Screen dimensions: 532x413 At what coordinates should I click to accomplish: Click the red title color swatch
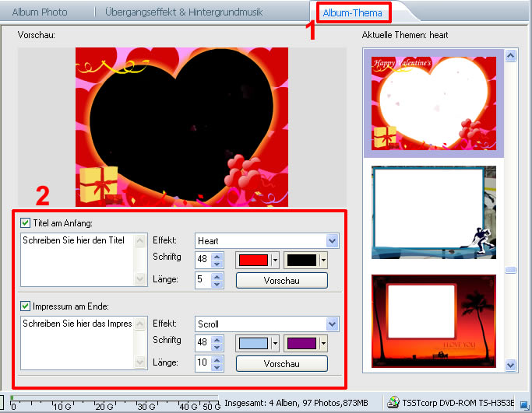click(253, 261)
